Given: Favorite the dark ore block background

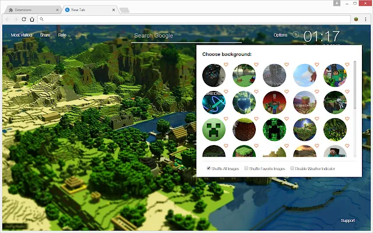Looking at the screenshot, I should [226, 65].
